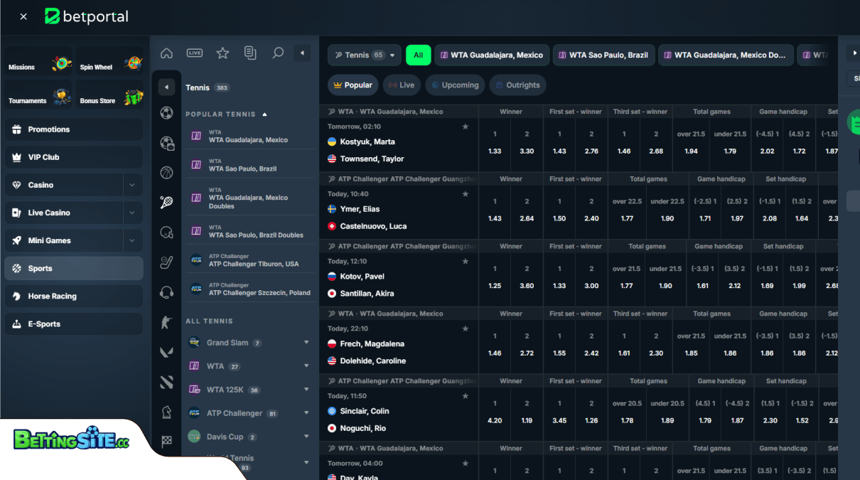Viewport: 860px width, 480px height.
Task: Select the Valorant sport icon
Action: click(167, 352)
